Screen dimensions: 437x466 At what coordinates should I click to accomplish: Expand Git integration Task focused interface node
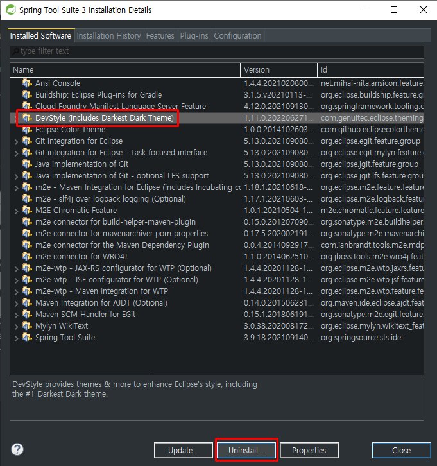click(16, 153)
